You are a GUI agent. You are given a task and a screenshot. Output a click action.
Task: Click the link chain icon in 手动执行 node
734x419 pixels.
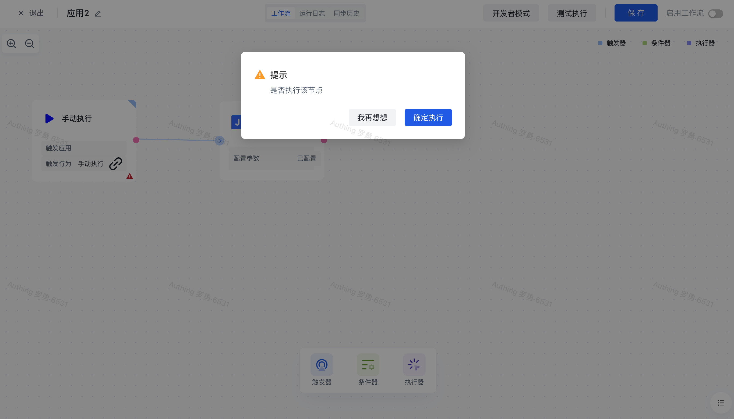point(116,164)
